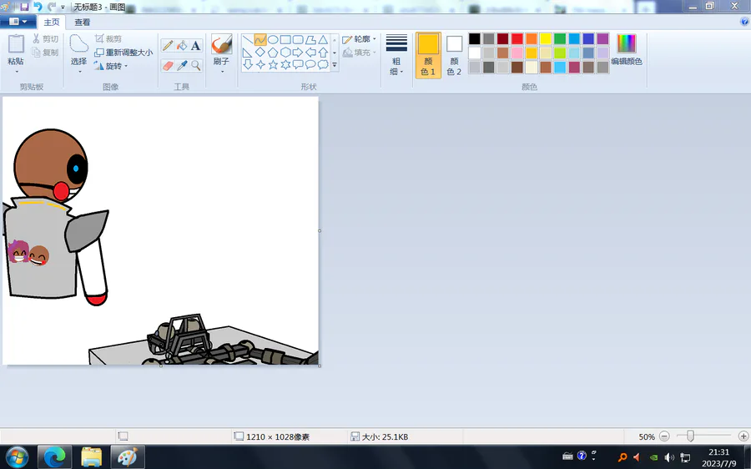
Task: Select the Eraser tool
Action: [x=168, y=65]
